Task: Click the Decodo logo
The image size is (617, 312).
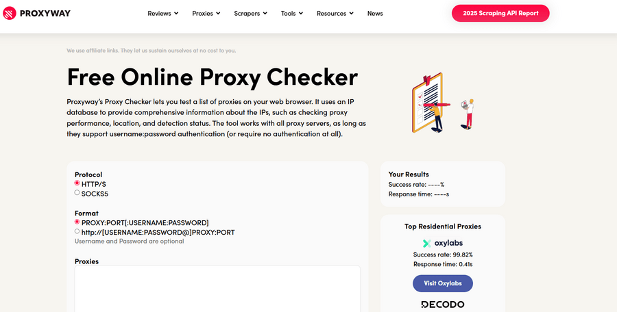Action: (442, 304)
